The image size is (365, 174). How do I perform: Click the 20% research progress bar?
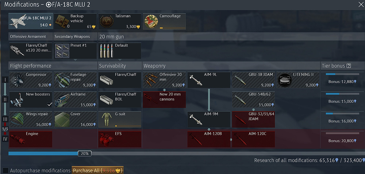point(185,153)
